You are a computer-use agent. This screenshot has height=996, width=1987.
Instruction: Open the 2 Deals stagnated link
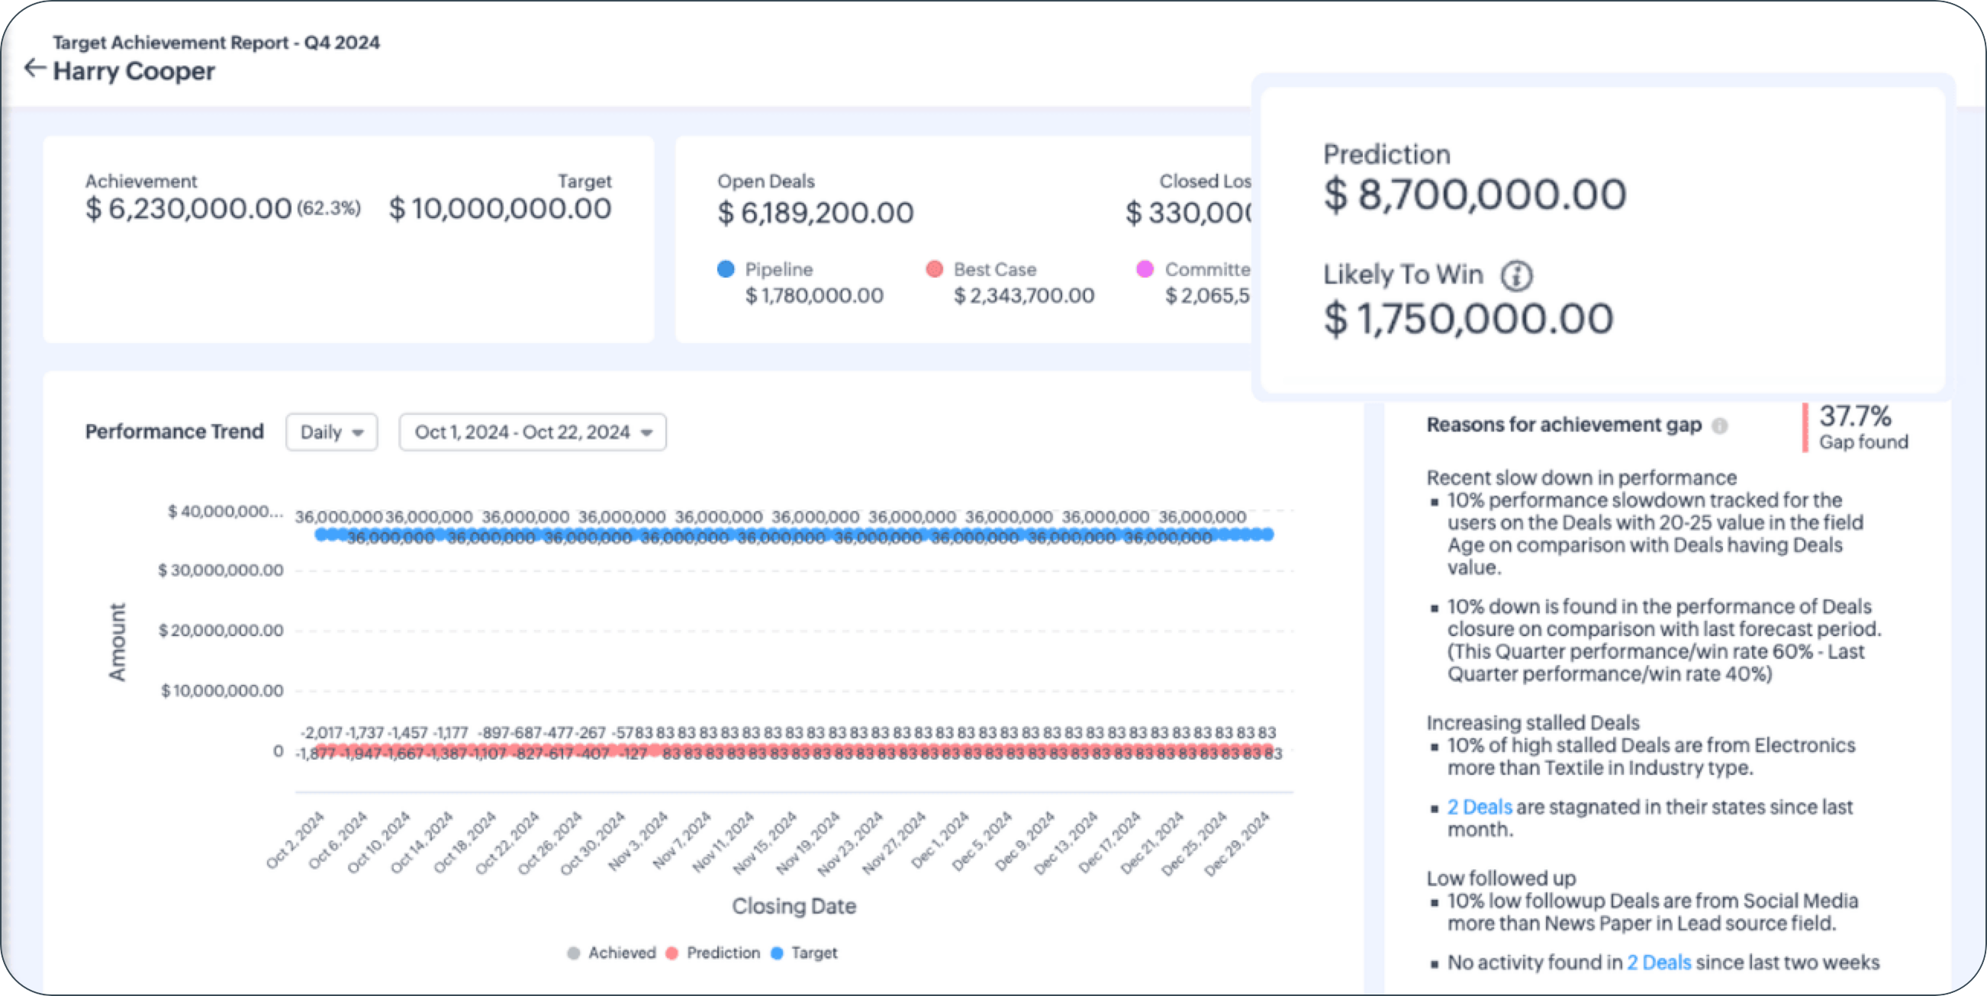[x=1479, y=807]
